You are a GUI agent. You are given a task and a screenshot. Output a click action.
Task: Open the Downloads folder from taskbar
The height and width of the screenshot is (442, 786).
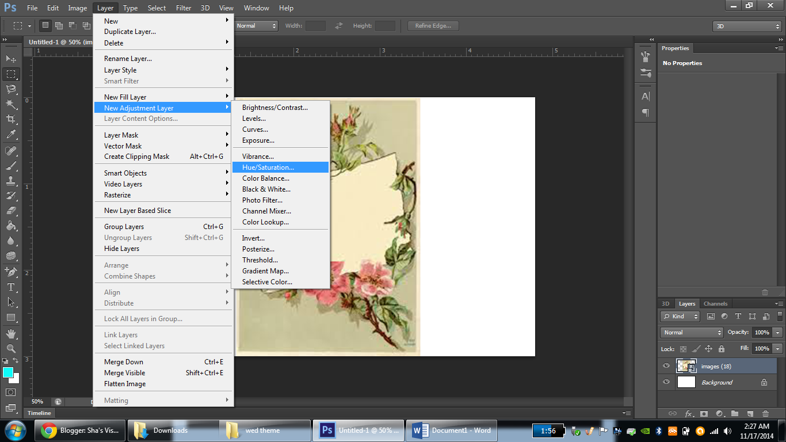(x=173, y=430)
